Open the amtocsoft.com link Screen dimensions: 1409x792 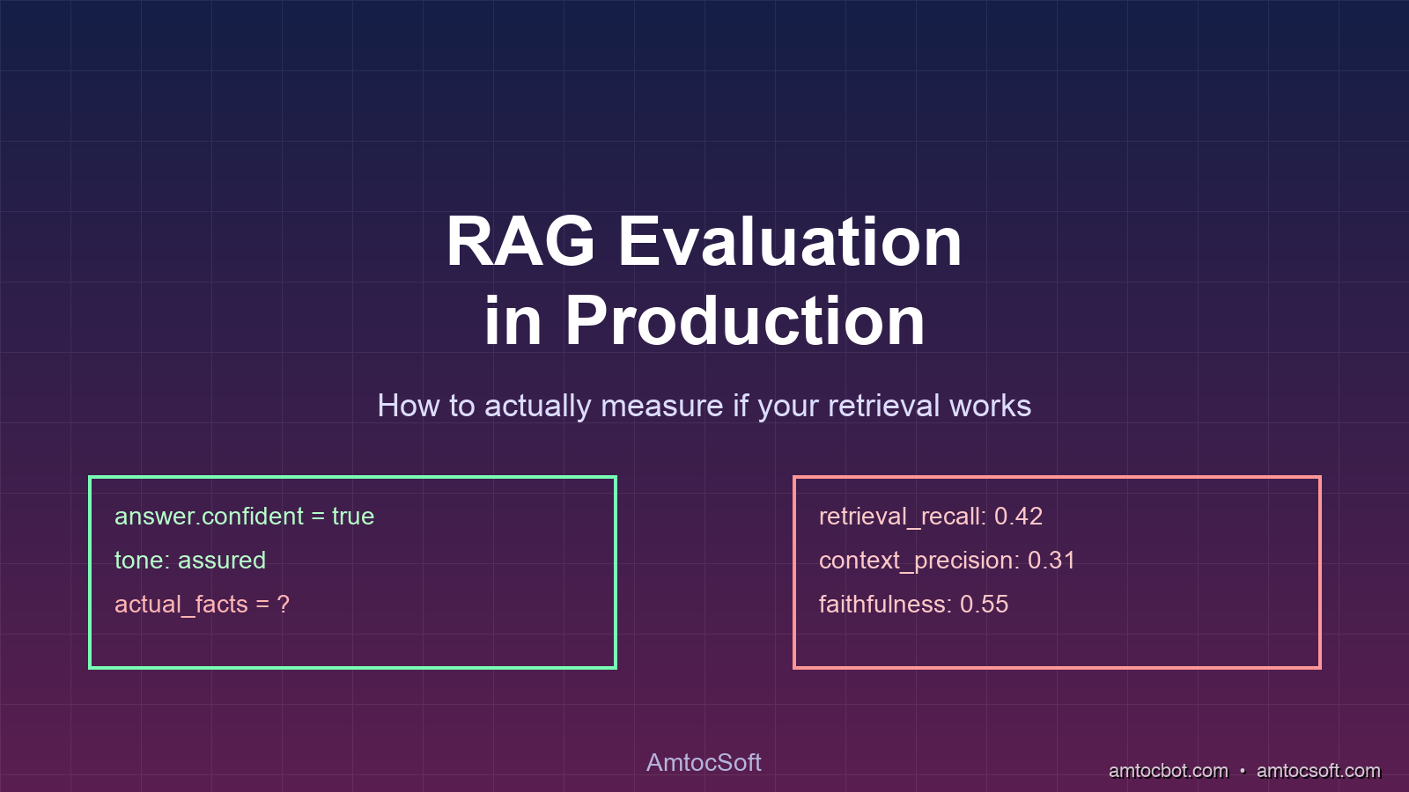tap(1317, 771)
